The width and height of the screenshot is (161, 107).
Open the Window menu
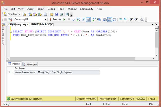point(72,9)
